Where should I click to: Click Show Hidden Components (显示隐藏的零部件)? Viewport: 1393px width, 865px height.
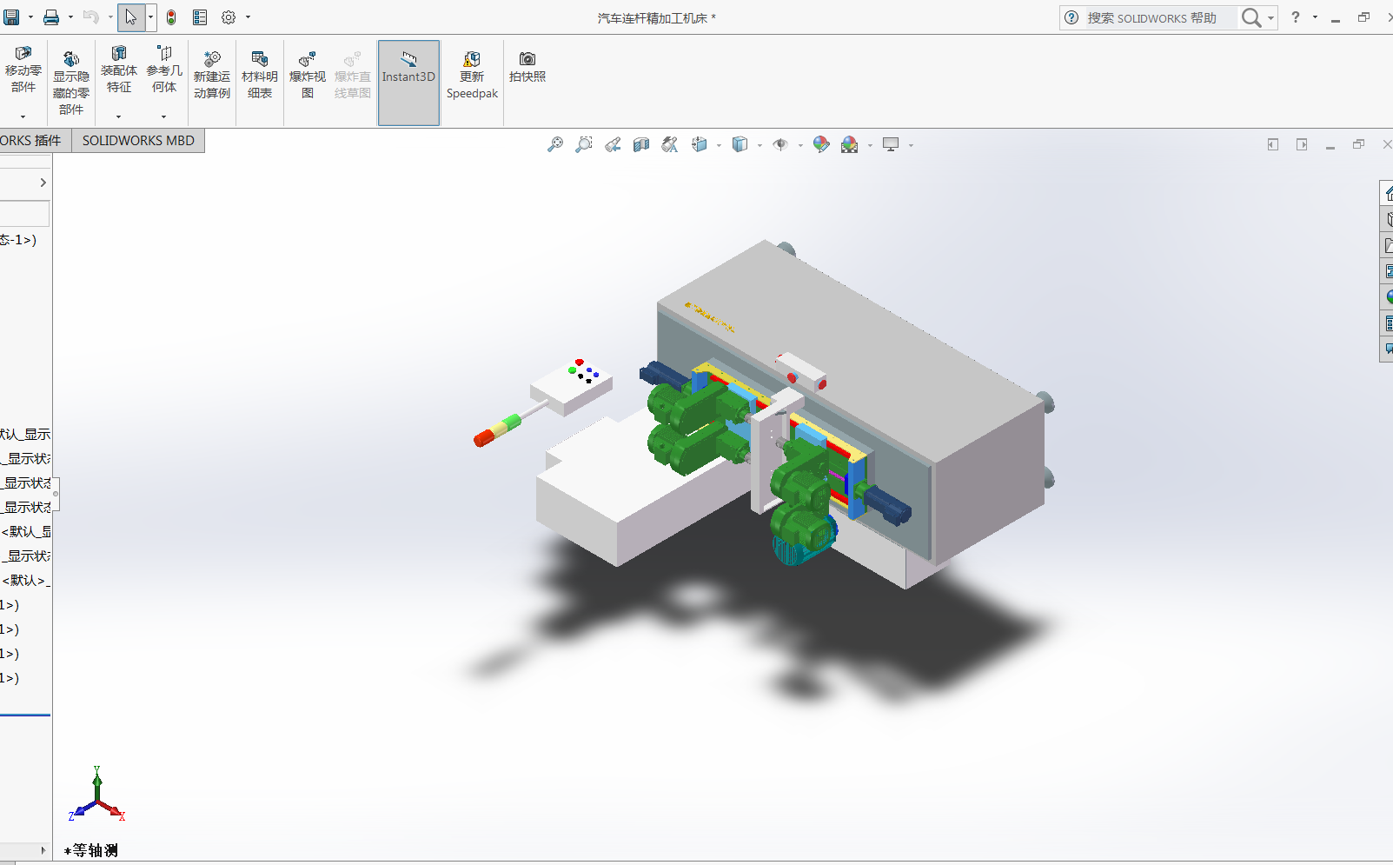(71, 83)
